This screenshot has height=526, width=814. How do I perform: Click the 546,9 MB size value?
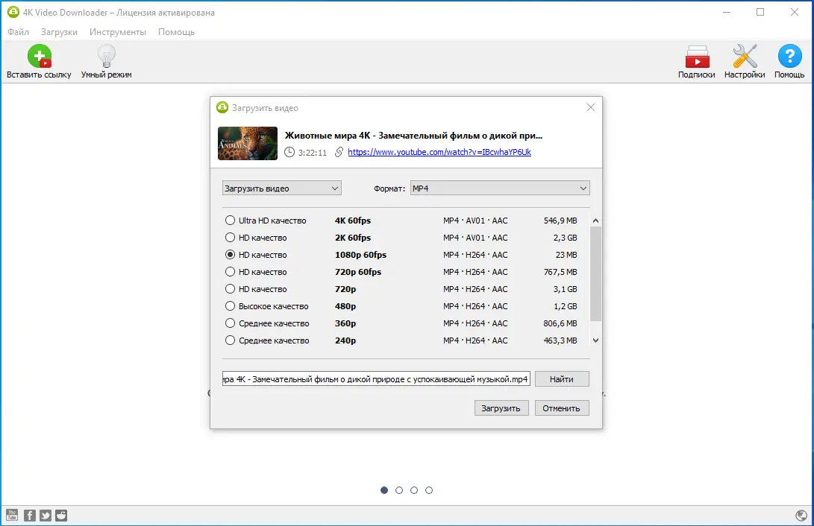coord(560,221)
